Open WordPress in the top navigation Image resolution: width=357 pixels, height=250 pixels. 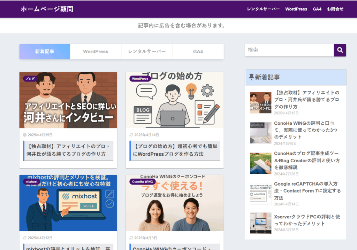point(296,9)
